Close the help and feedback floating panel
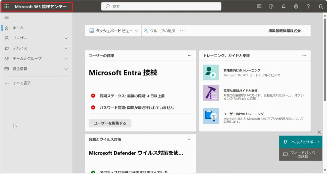Screen dimensions: 327x174 [x=319, y=132]
